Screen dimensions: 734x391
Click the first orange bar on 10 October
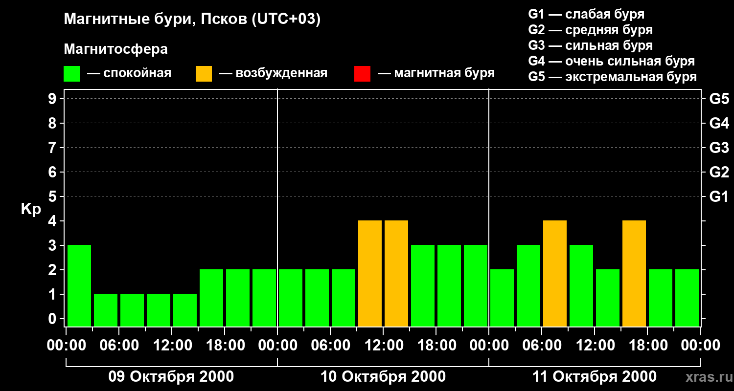tap(370, 273)
